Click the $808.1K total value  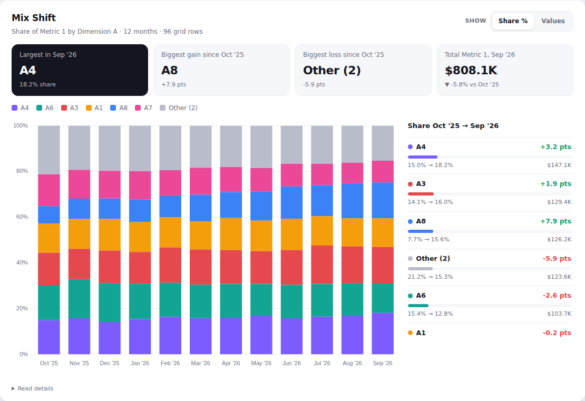[x=471, y=70]
